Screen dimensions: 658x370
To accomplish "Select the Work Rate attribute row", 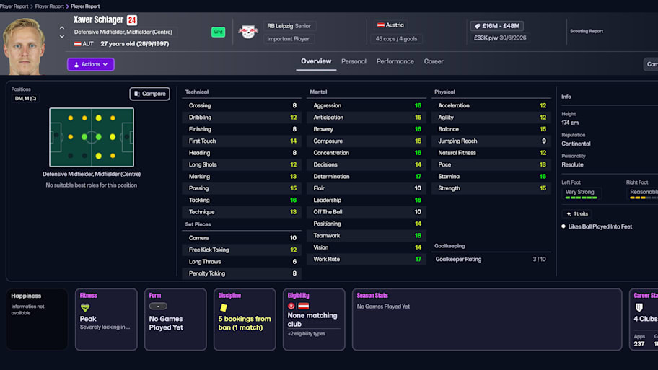I will tap(367, 259).
